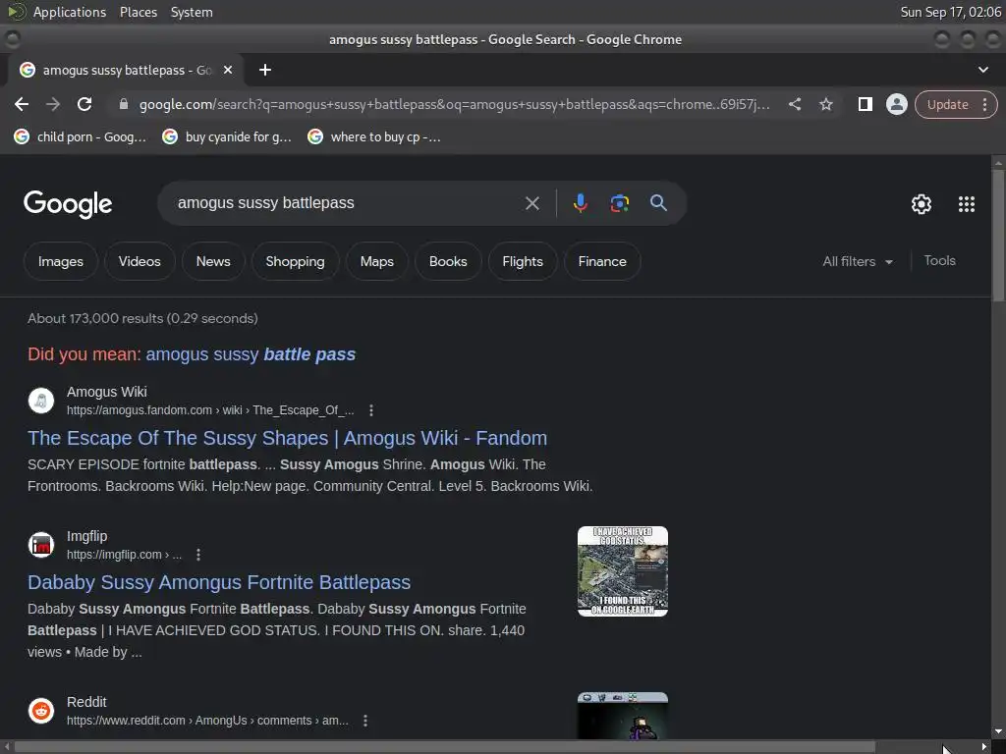This screenshot has width=1006, height=754.
Task: Open the Google apps grid
Action: click(967, 204)
